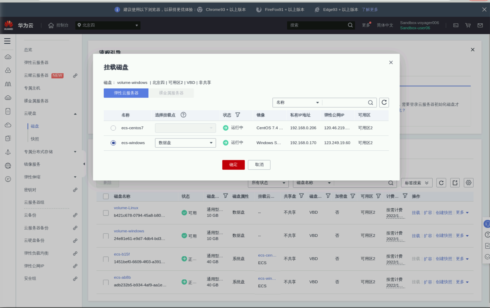This screenshot has width=490, height=308.
Task: Open the shopping cart icon
Action: tap(468, 25)
